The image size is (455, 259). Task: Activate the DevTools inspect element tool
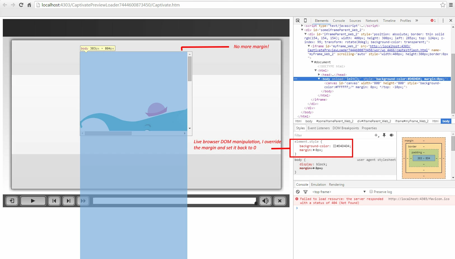(x=298, y=20)
